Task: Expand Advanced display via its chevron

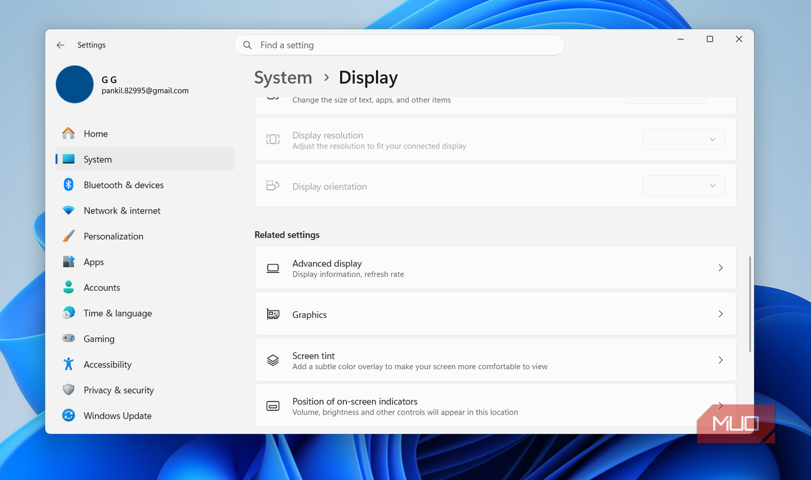Action: click(721, 268)
